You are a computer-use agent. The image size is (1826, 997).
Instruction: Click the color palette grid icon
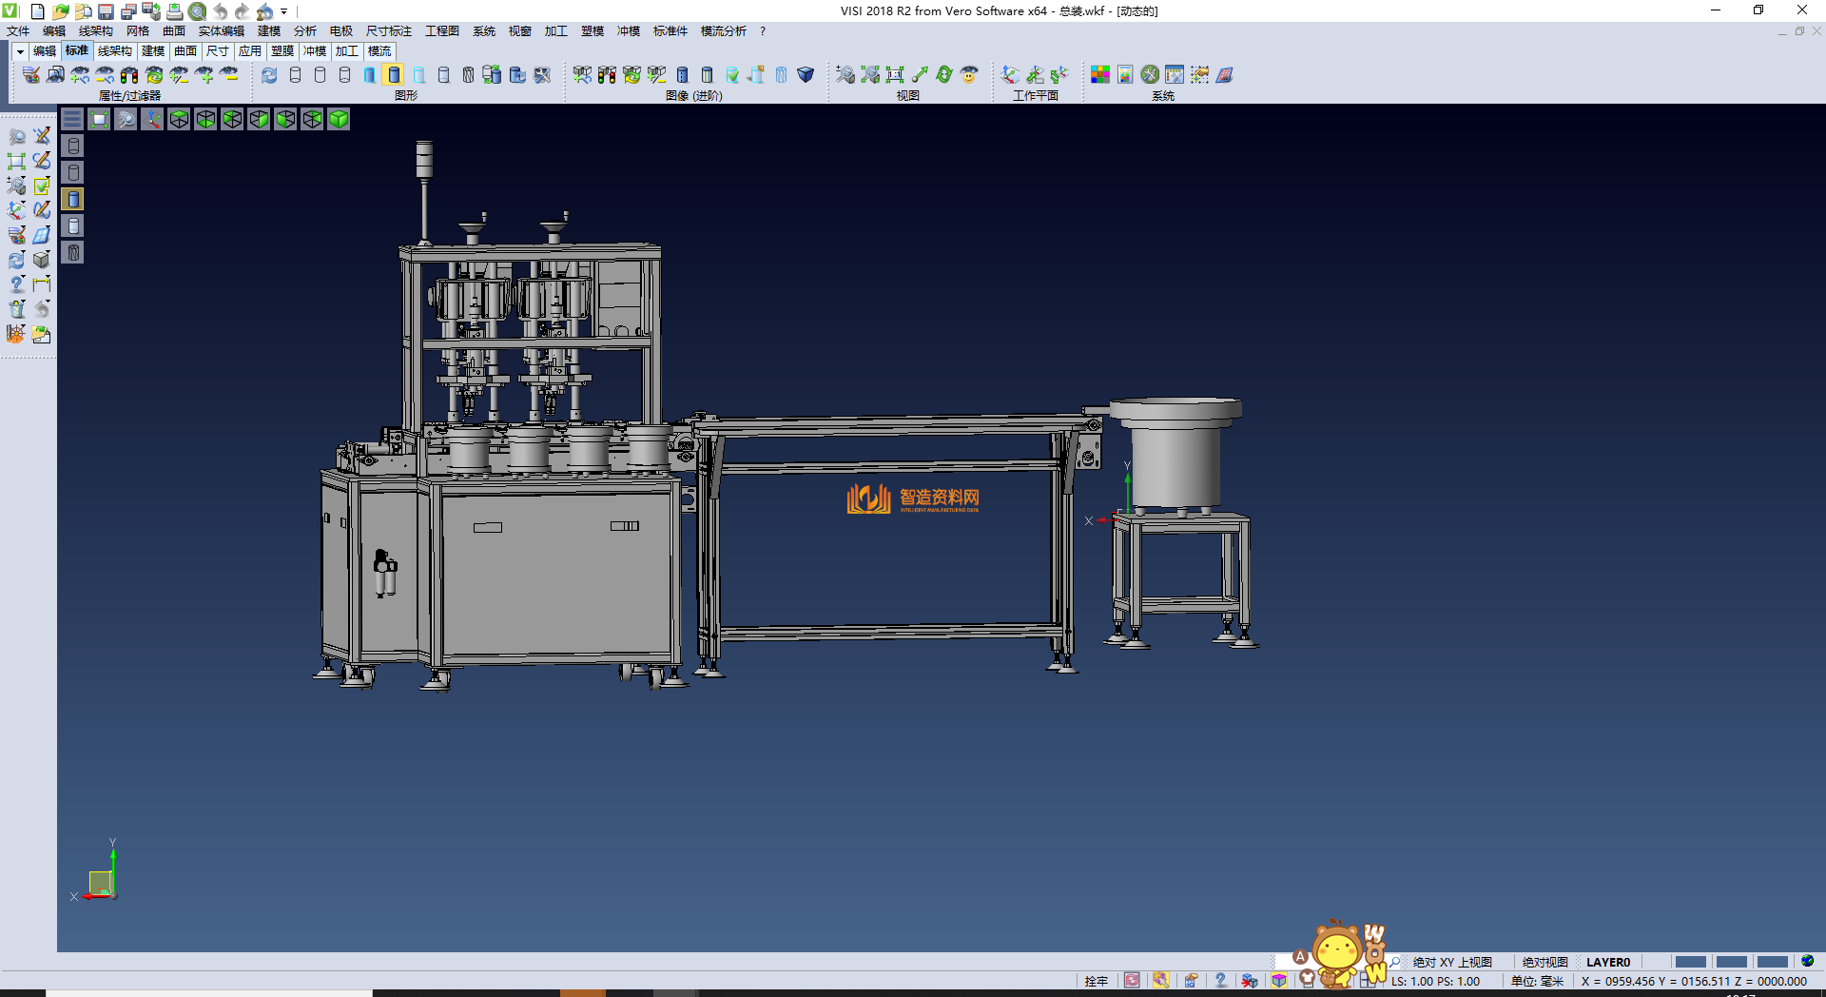coord(1100,74)
